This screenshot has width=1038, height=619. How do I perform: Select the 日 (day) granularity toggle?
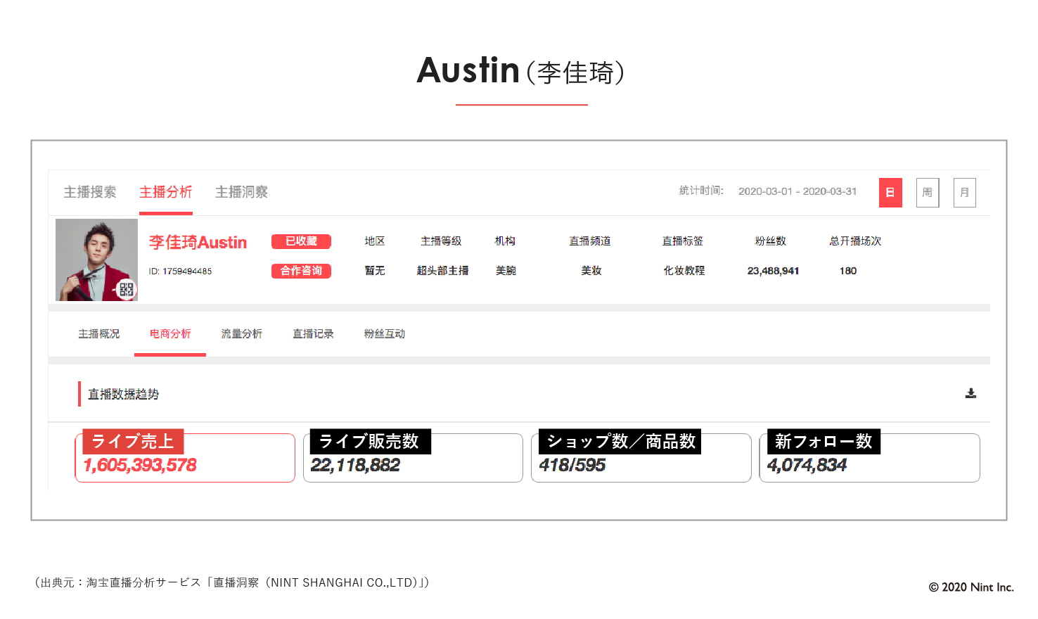point(890,193)
